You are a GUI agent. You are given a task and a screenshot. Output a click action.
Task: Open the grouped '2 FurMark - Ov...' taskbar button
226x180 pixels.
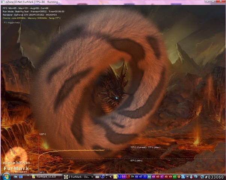[x=77, y=177]
